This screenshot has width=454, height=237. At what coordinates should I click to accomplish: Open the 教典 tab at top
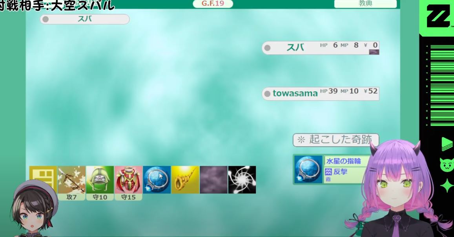pyautogui.click(x=365, y=4)
